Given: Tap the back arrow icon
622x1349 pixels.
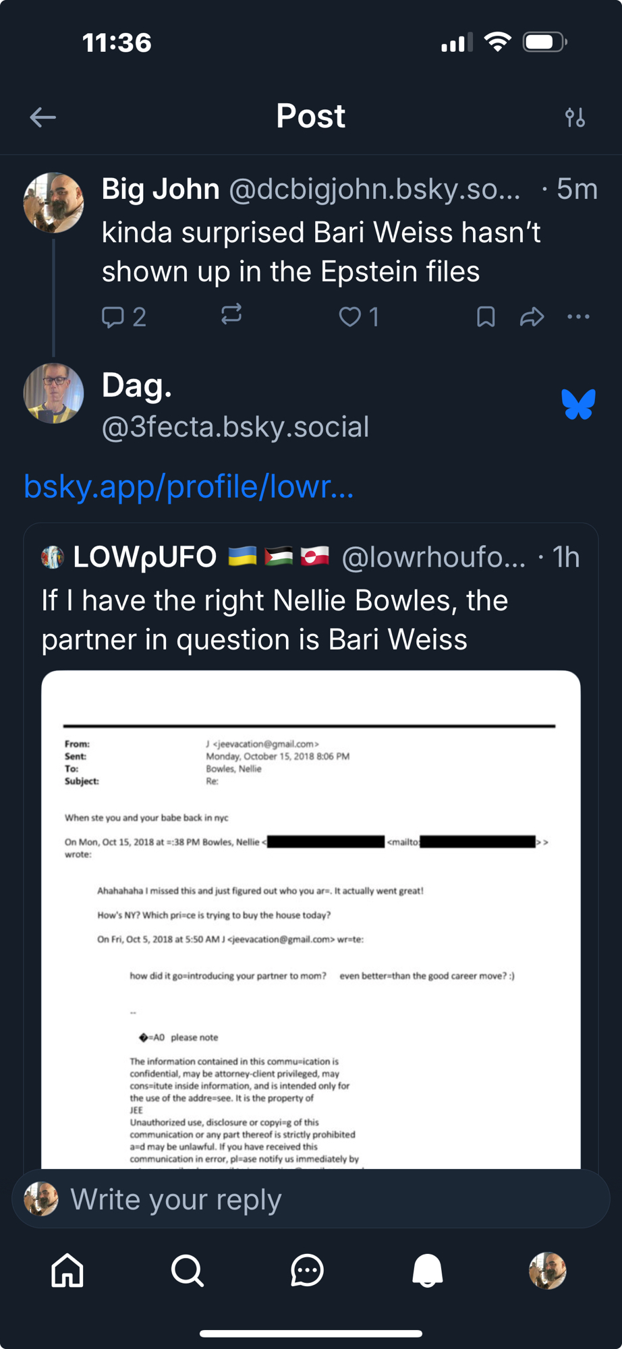Looking at the screenshot, I should (43, 117).
